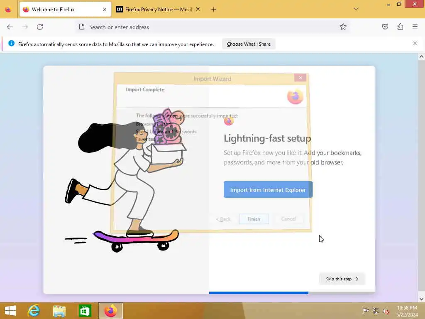Reload the current page
The height and width of the screenshot is (319, 425).
40,27
